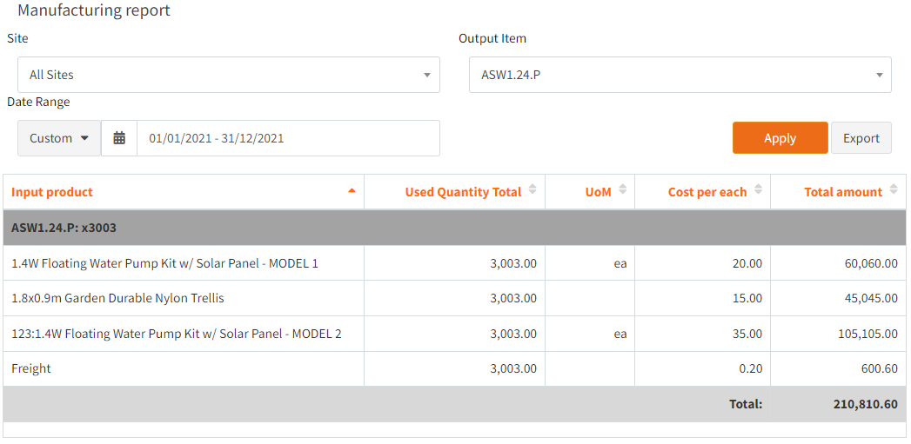The height and width of the screenshot is (444, 911).
Task: Sort by Used Quantity Total column
Action: (x=463, y=192)
